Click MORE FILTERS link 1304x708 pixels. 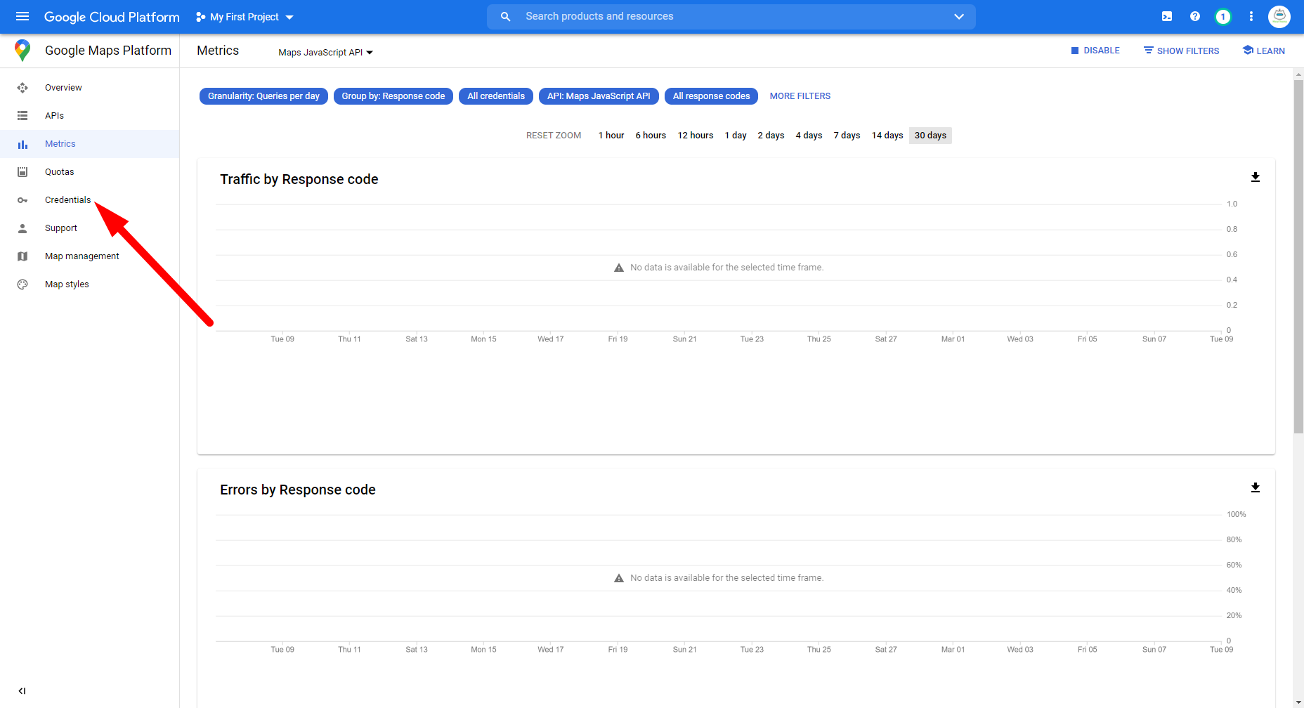tap(800, 96)
